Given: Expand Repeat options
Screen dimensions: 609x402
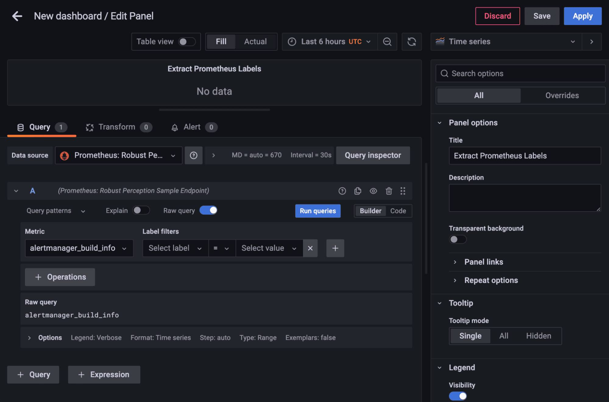Looking at the screenshot, I should coord(490,280).
